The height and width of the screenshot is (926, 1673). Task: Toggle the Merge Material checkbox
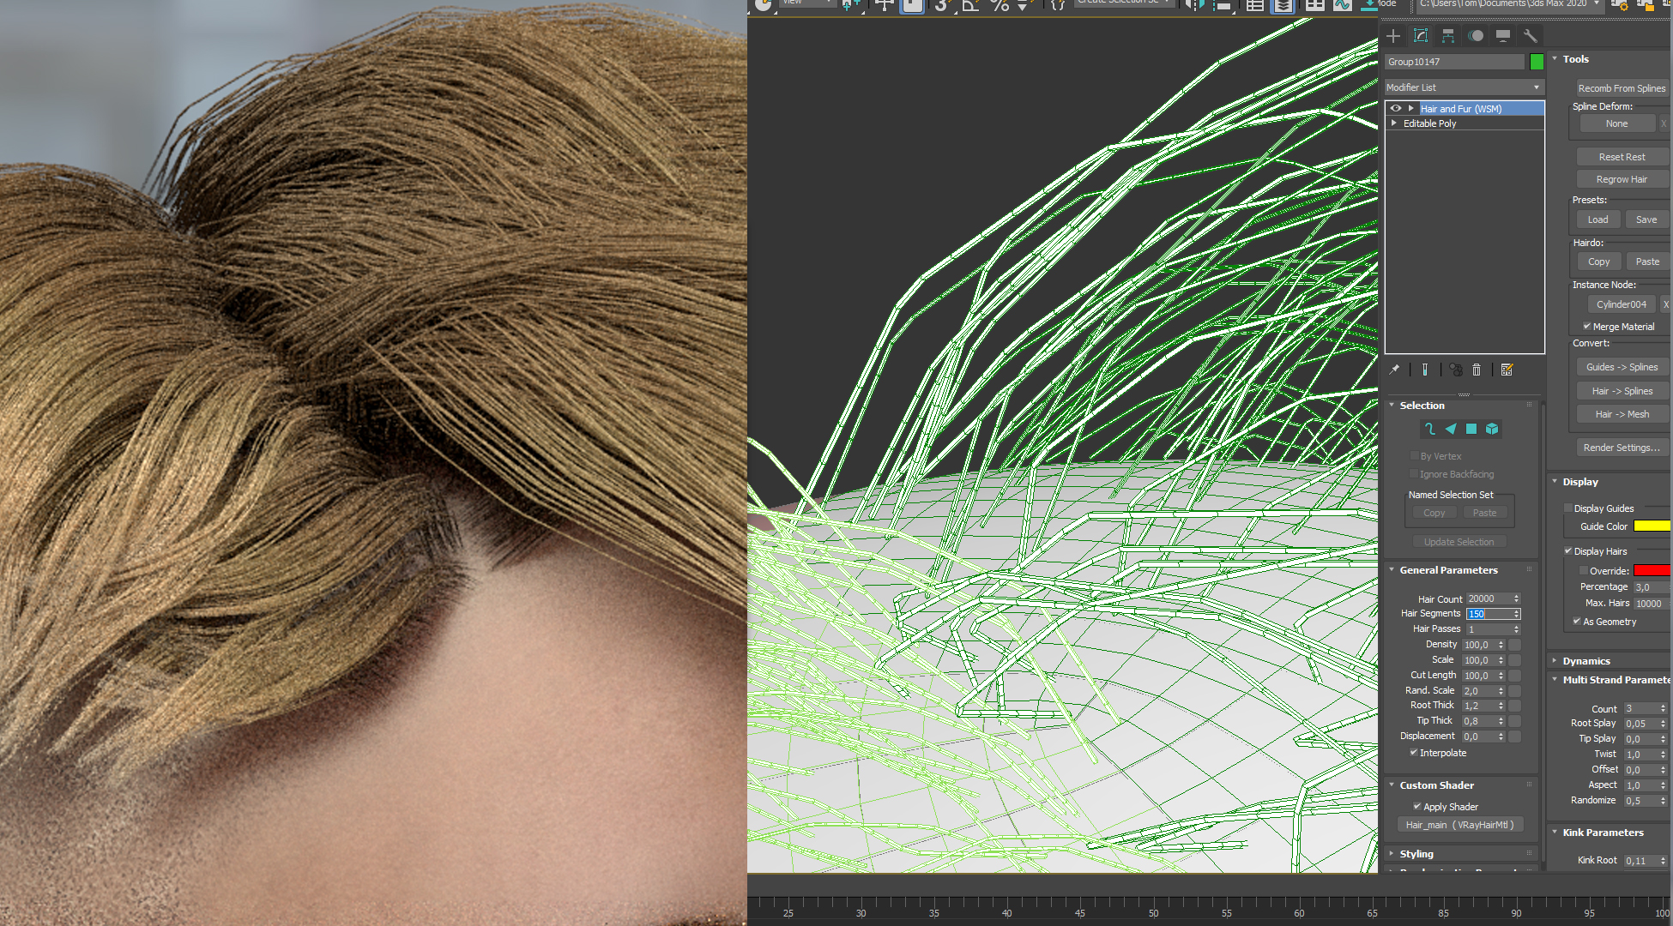point(1587,327)
